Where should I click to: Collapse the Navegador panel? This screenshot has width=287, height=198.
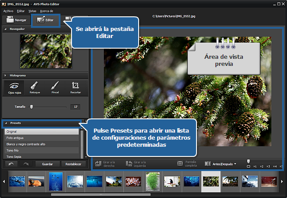[x=5, y=29]
